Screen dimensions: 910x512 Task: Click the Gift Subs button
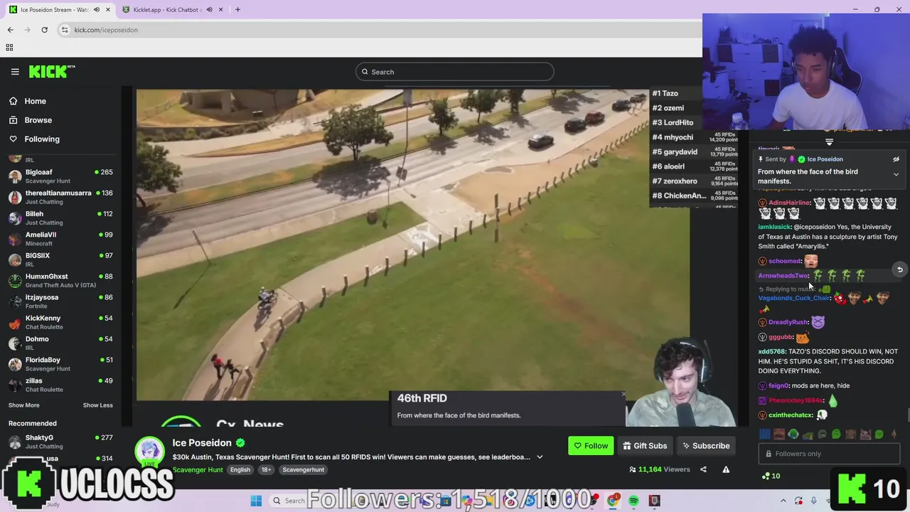[645, 446]
